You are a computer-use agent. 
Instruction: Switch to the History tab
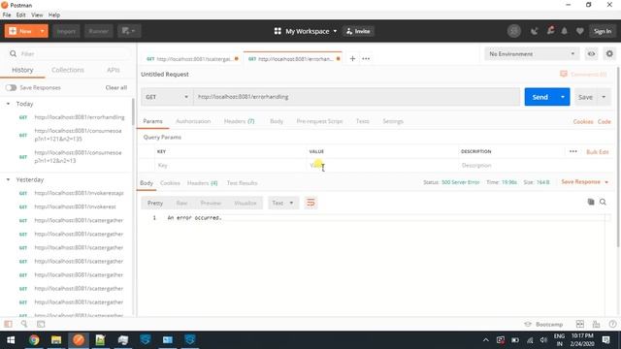coord(22,70)
